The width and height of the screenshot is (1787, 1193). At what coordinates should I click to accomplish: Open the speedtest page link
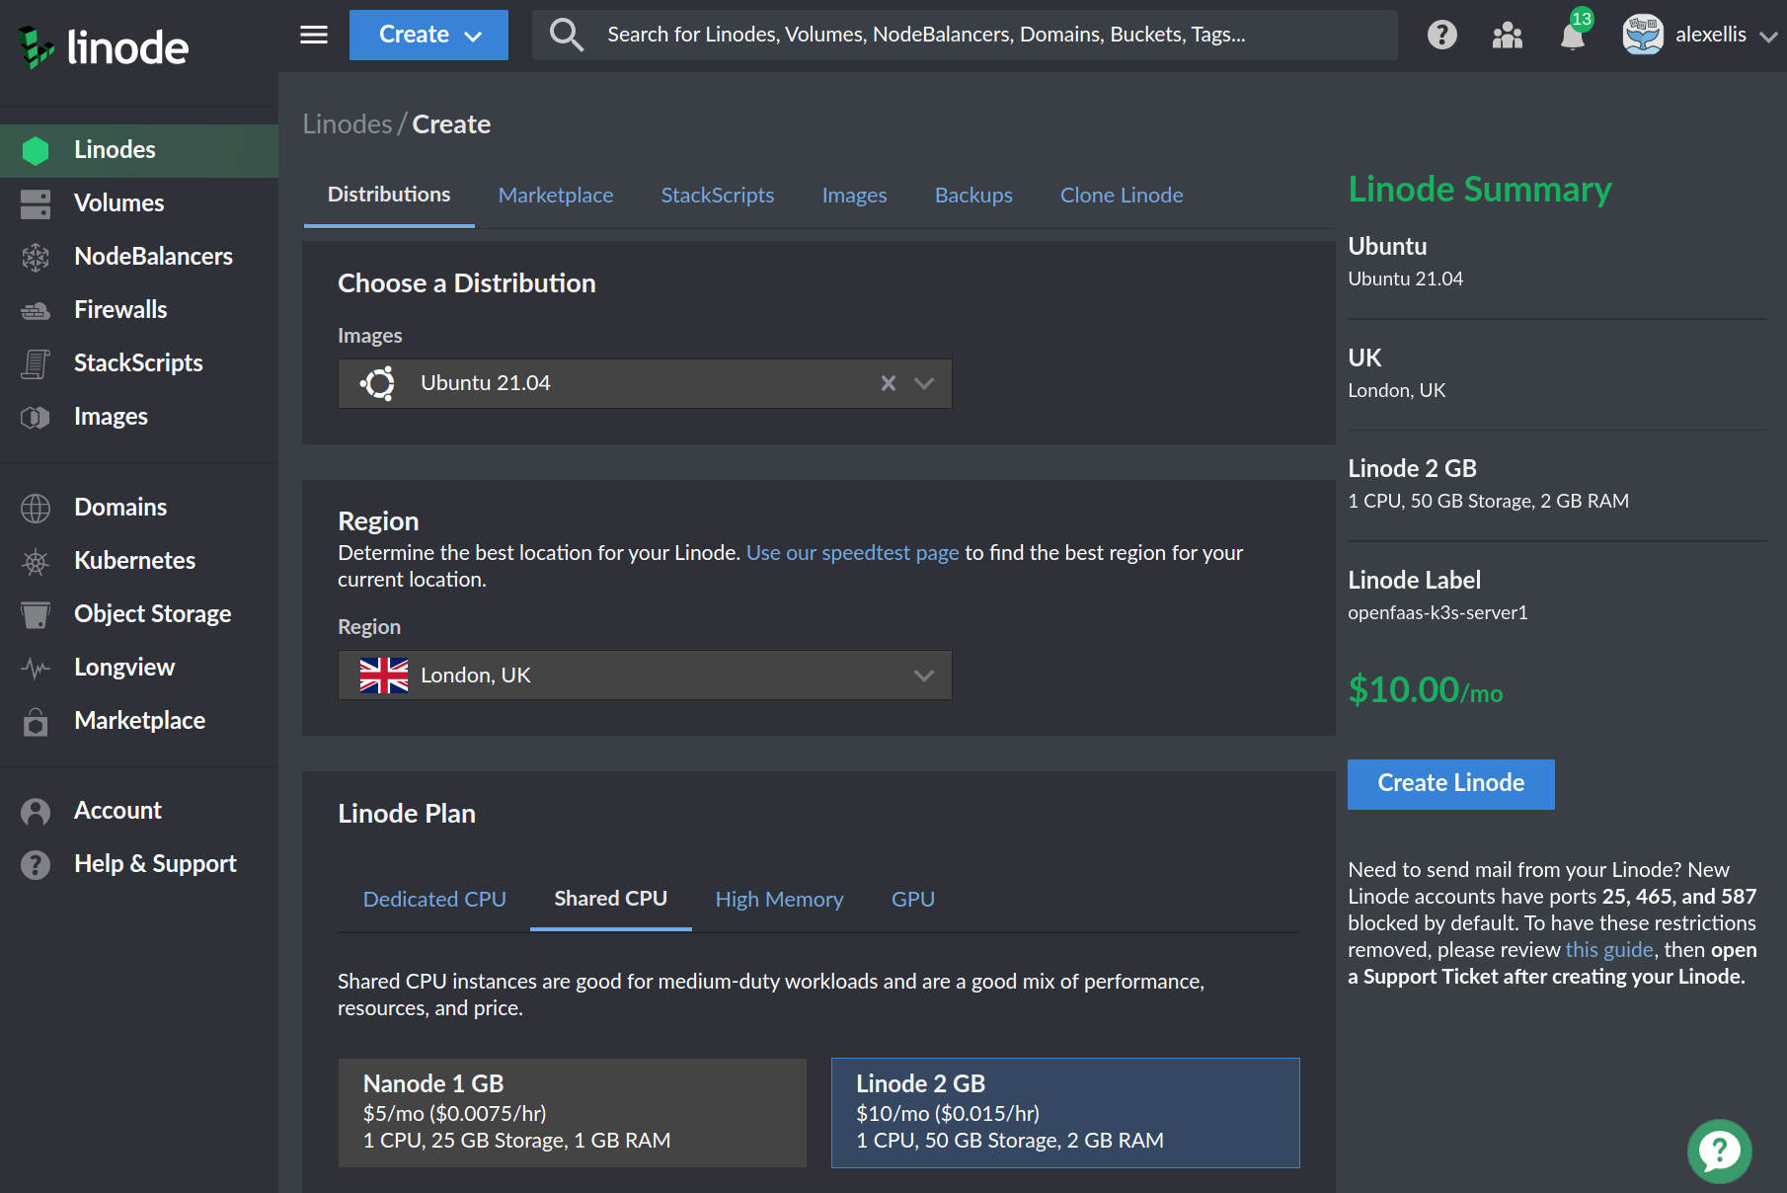853,553
